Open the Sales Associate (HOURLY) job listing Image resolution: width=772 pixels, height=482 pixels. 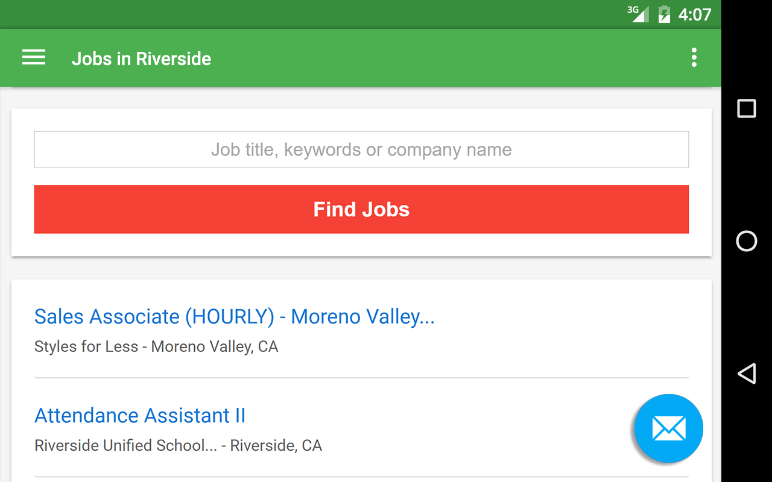pyautogui.click(x=234, y=316)
